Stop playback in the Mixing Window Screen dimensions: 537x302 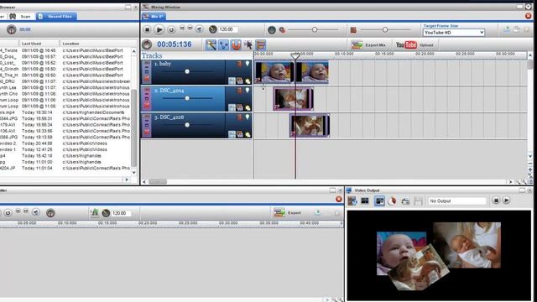(147, 30)
